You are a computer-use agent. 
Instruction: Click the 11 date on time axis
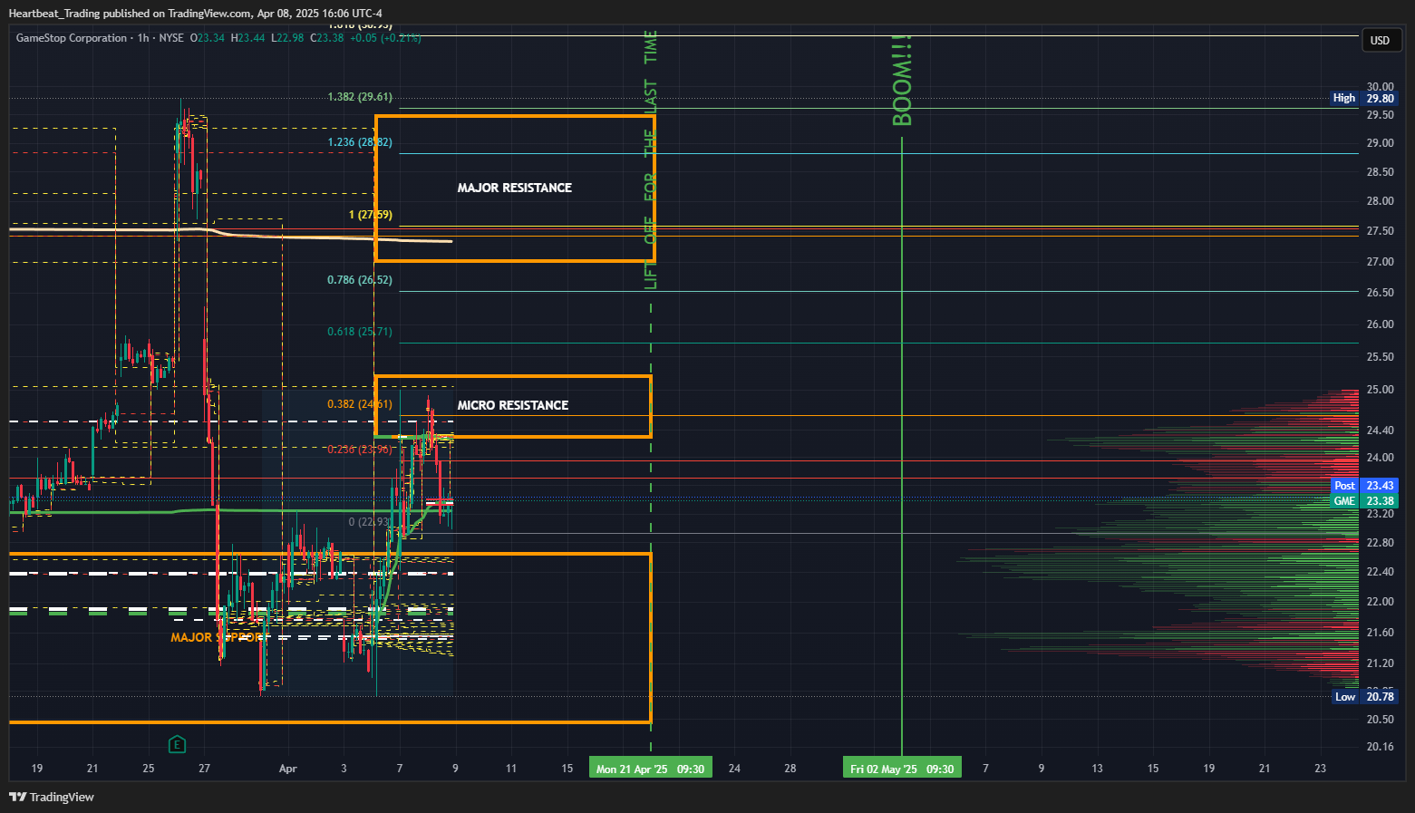(511, 769)
